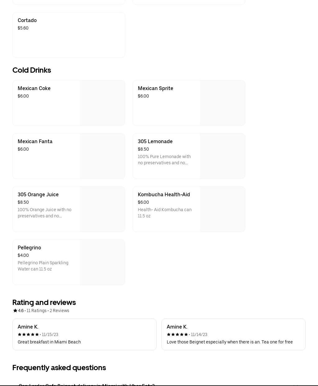Screen dimensions: 318x386
Task: Click the Mexican Coke image thumbnail
Action: click(102, 103)
